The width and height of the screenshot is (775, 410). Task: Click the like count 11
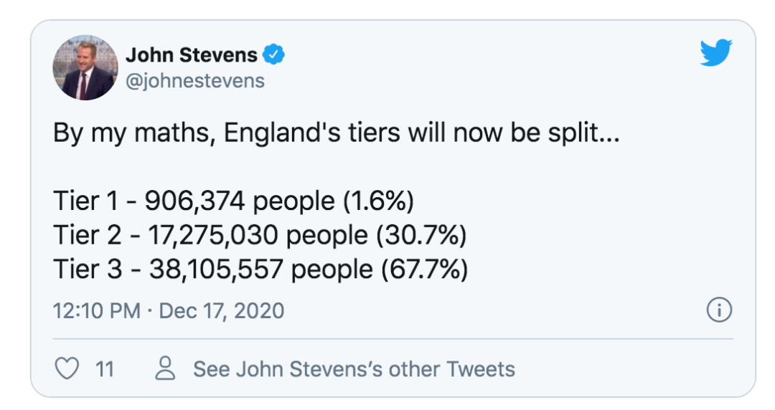point(105,369)
